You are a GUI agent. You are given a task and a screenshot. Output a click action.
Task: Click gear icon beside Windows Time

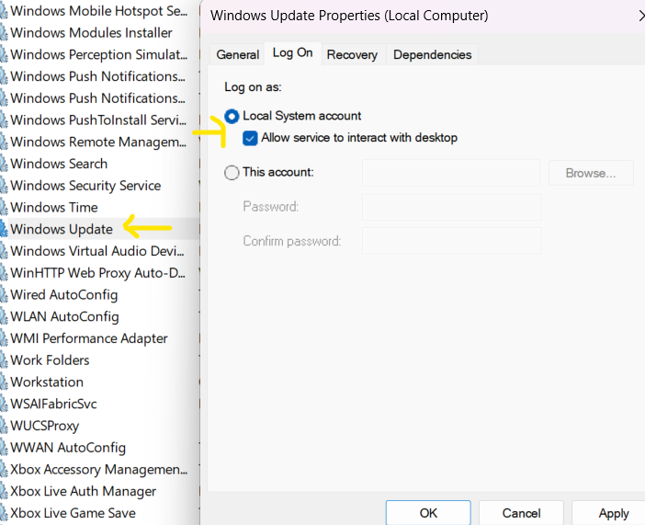click(4, 208)
